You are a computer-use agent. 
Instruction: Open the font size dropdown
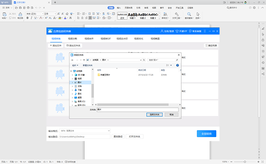coord(55,14)
